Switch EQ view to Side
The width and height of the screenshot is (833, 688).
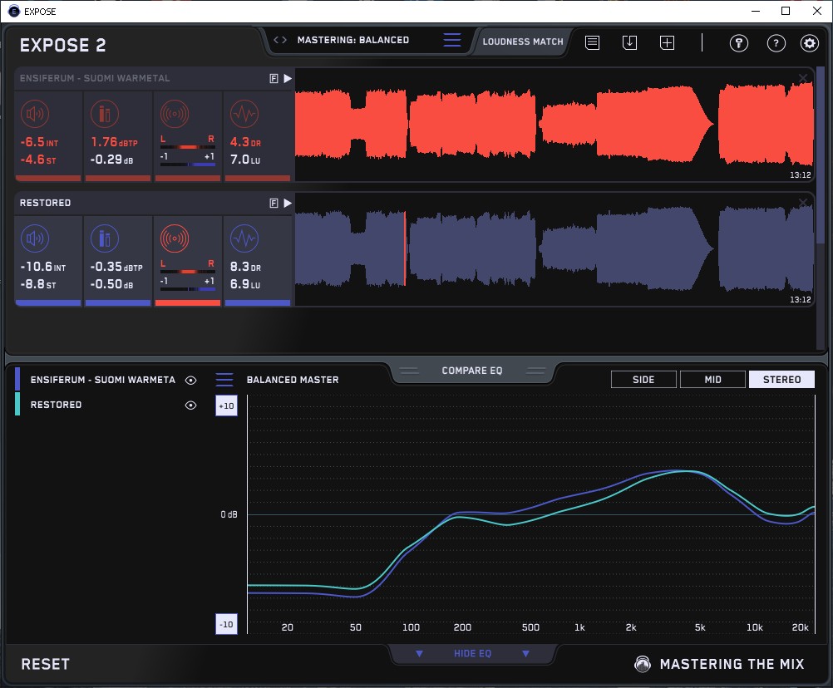tap(643, 380)
